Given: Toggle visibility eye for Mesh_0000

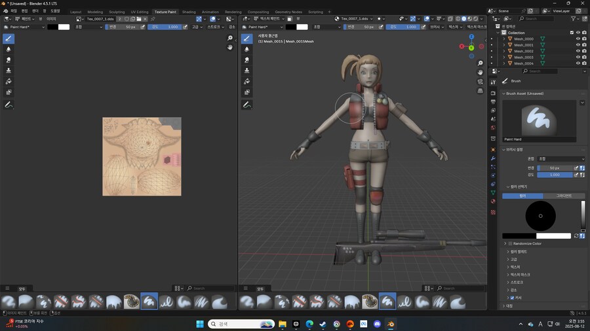Looking at the screenshot, I should point(578,39).
